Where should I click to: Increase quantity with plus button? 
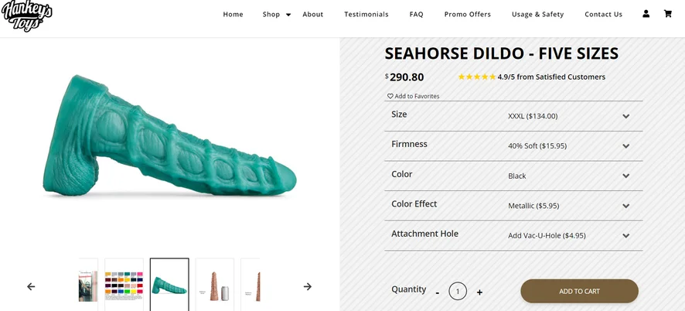click(479, 292)
